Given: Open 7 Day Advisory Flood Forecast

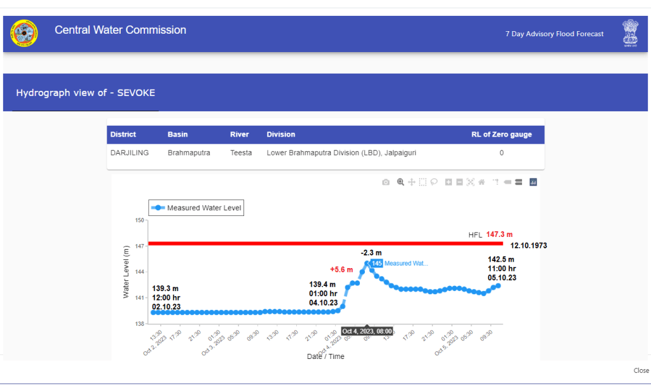Looking at the screenshot, I should [554, 34].
